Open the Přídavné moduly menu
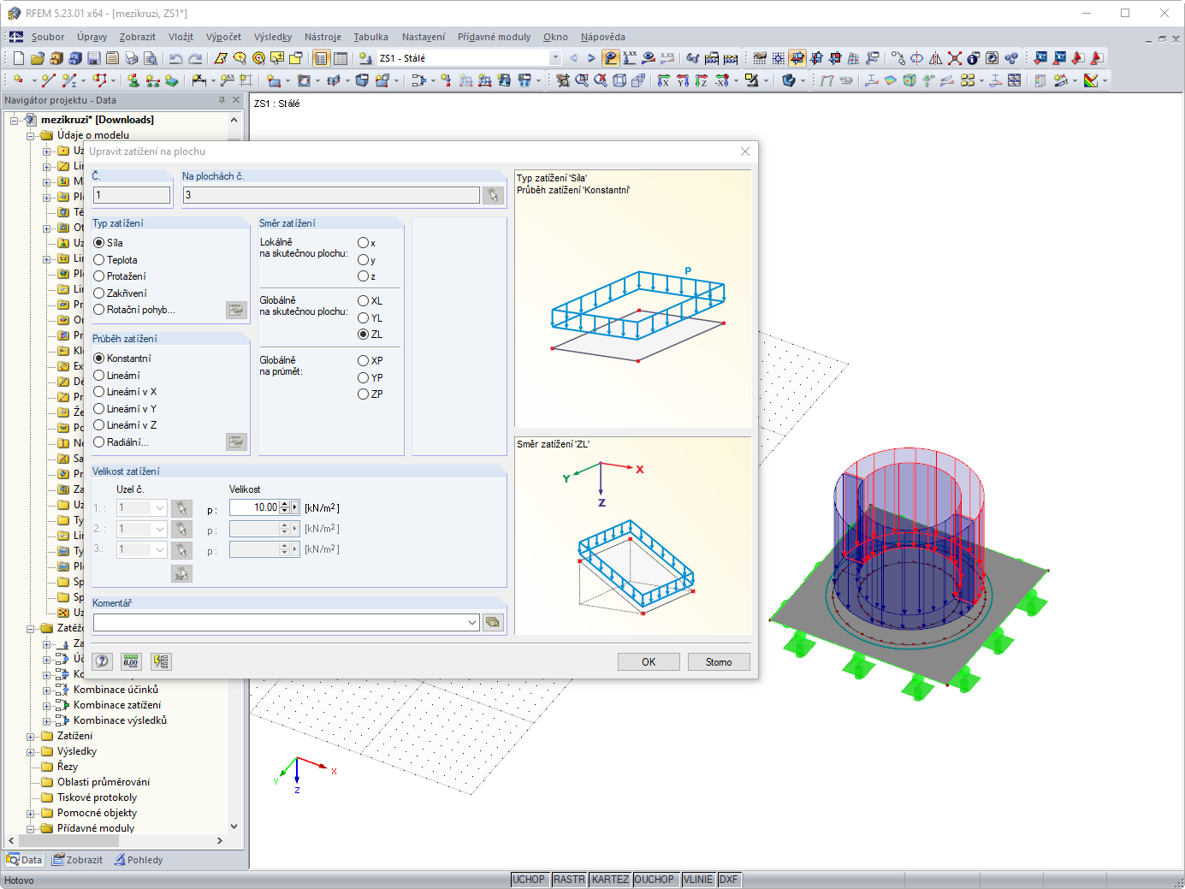Screen dimensions: 1185x889 point(494,37)
